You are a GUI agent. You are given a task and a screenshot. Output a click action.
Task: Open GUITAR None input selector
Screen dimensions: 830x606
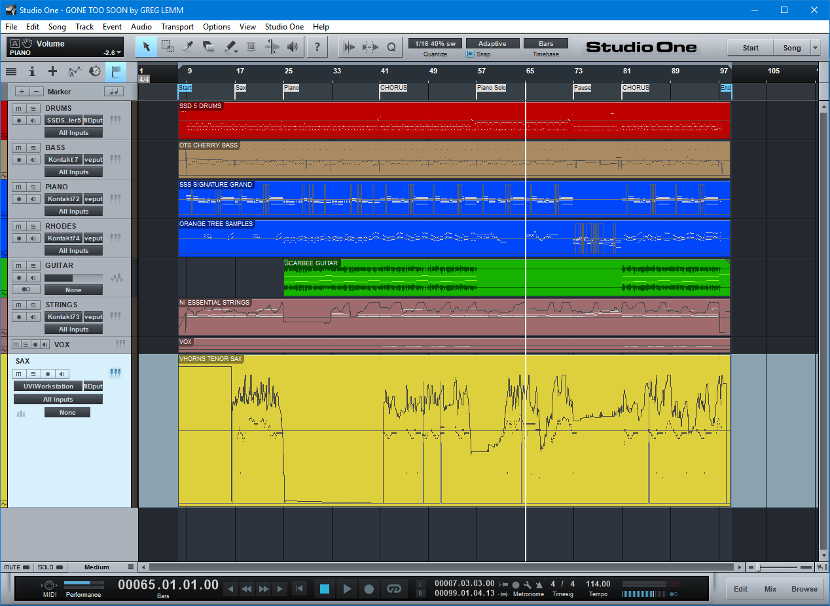(x=73, y=290)
